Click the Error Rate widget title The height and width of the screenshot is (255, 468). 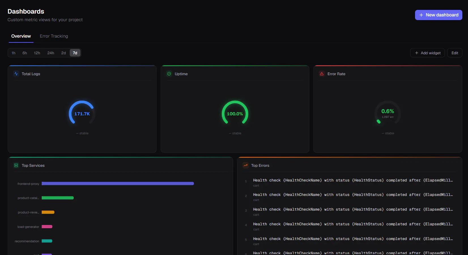(337, 74)
